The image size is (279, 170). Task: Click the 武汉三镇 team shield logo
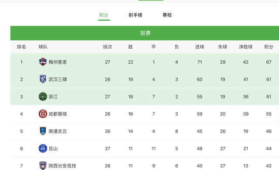click(43, 79)
